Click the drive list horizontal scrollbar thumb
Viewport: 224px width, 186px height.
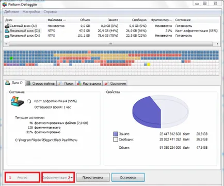coord(111,44)
